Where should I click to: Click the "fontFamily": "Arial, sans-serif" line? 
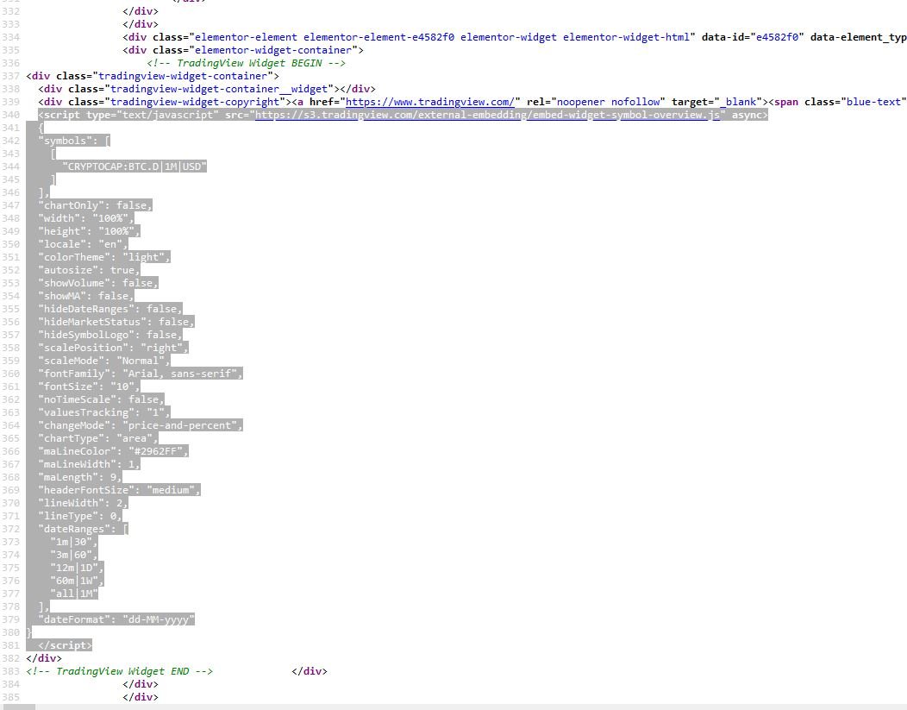140,374
